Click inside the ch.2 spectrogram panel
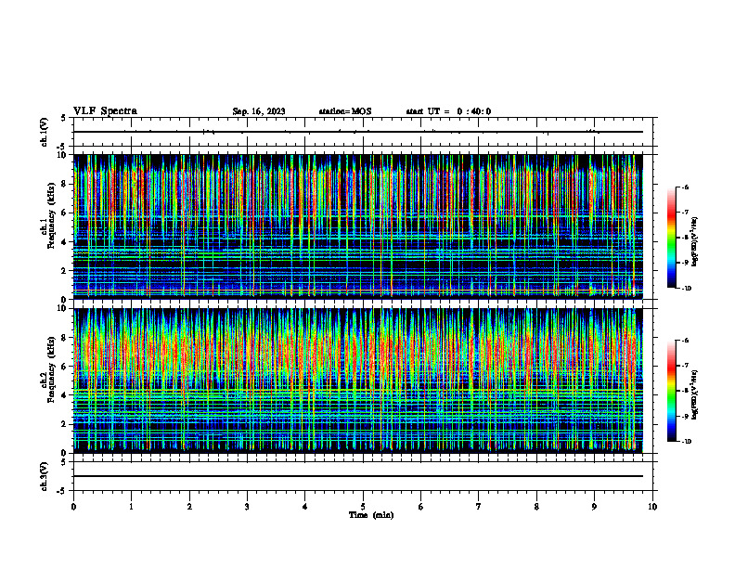This screenshot has width=735, height=568. pos(358,381)
